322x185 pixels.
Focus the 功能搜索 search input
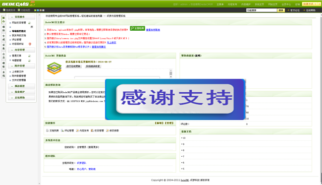pos(262,10)
